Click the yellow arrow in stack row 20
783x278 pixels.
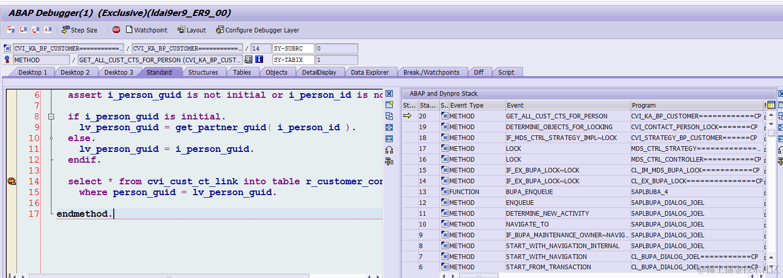(407, 116)
